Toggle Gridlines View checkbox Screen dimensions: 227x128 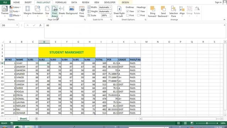(x=127, y=11)
